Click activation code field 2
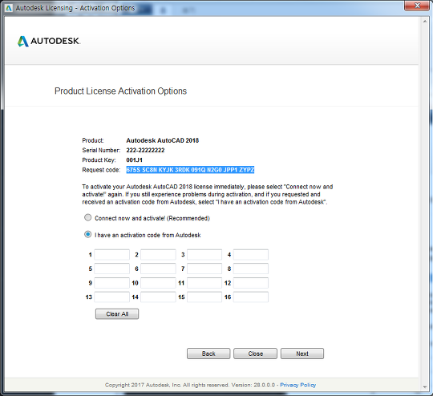Image resolution: width=433 pixels, height=396 pixels. [158, 255]
